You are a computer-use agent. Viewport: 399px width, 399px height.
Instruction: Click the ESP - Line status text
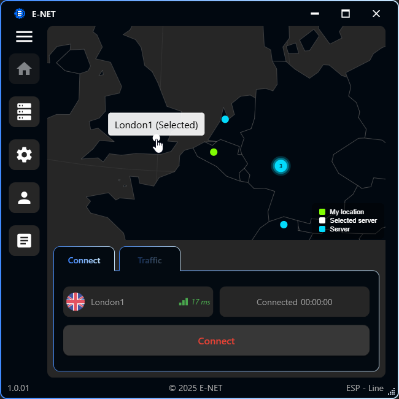(365, 388)
